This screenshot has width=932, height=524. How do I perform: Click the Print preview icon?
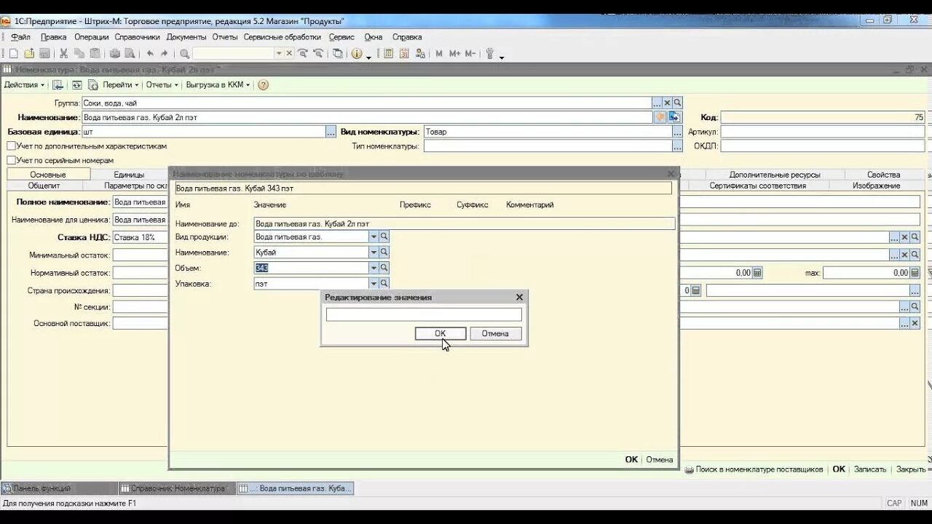[x=130, y=53]
